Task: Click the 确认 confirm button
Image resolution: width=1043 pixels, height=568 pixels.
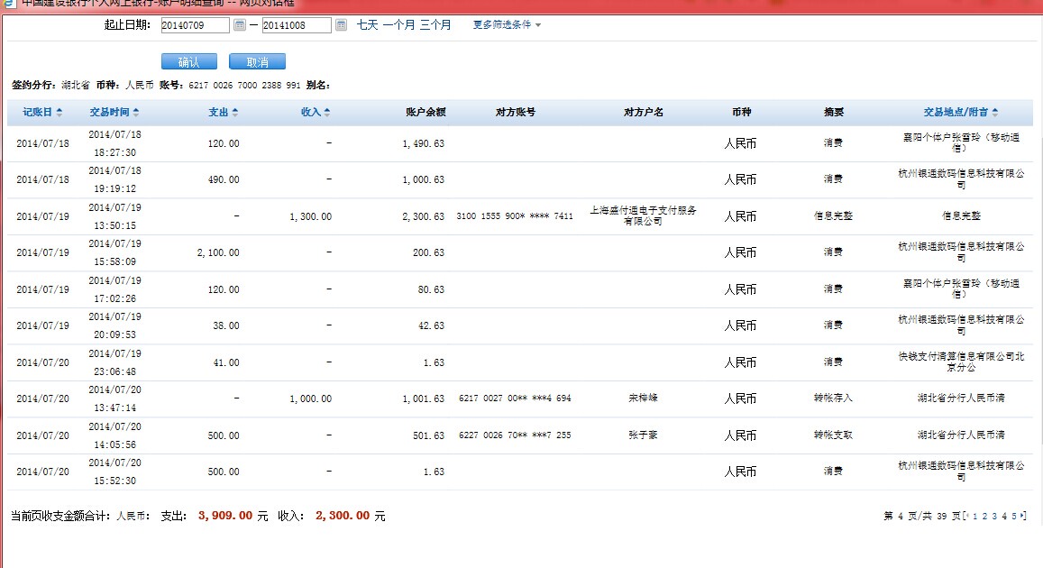Action: [189, 62]
